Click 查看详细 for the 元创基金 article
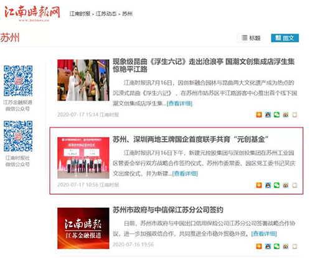310x258 pixels. 185,173
